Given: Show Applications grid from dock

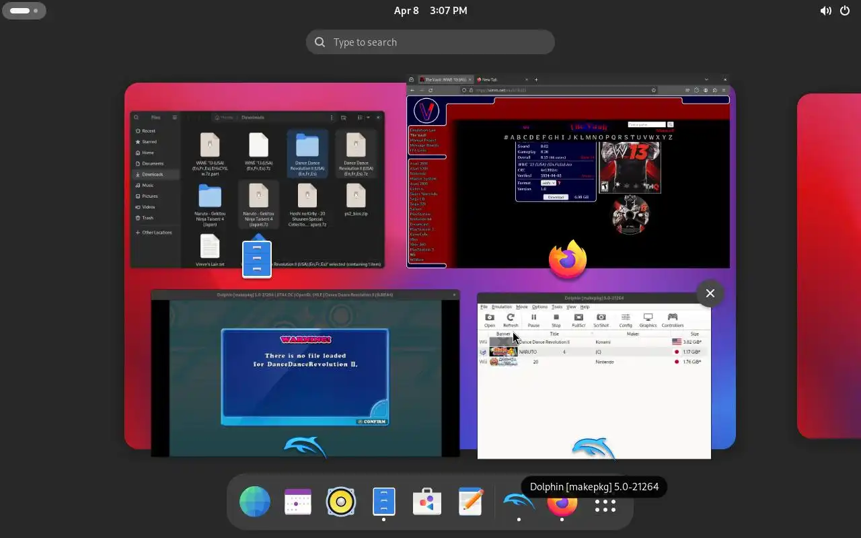Looking at the screenshot, I should [605, 506].
